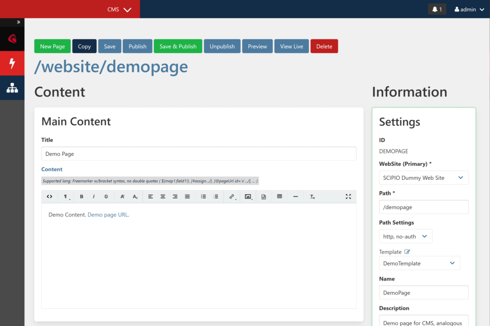Click into the Title input field
The image size is (490, 326).
[199, 154]
